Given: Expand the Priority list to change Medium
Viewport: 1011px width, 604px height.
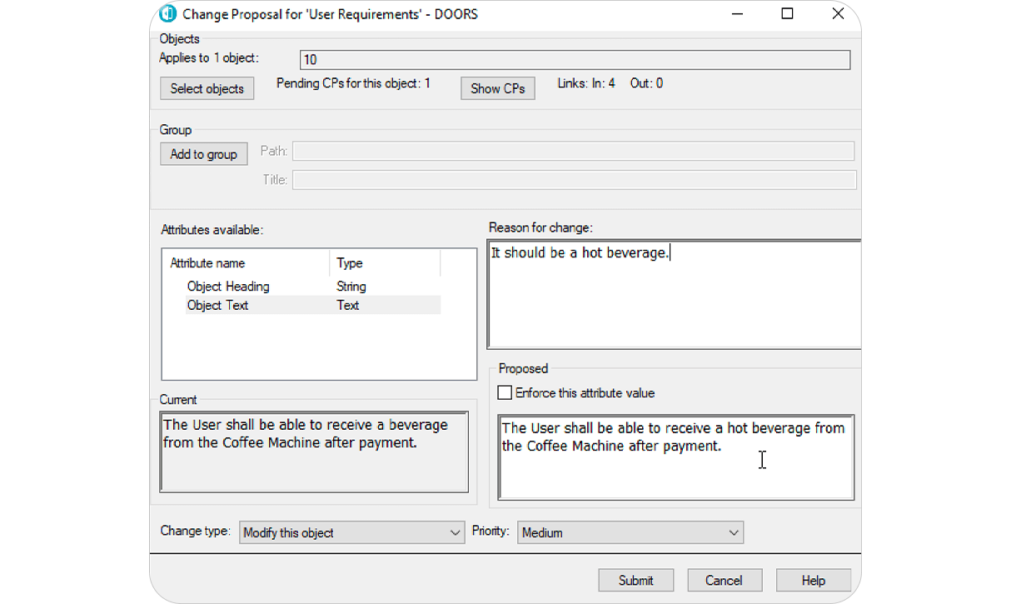Looking at the screenshot, I should pyautogui.click(x=734, y=532).
